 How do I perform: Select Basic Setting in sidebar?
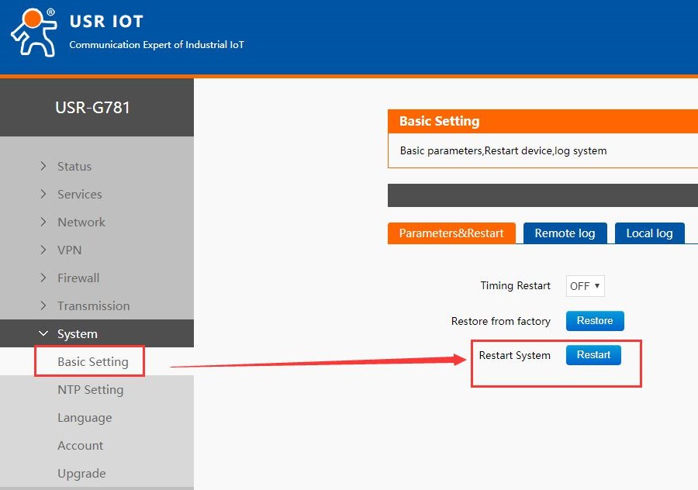point(93,362)
